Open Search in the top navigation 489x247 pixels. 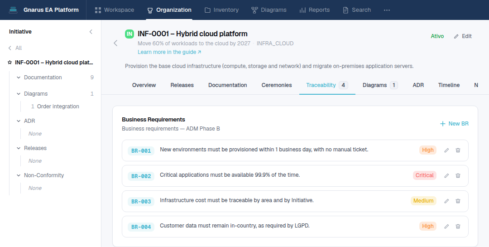tap(357, 10)
